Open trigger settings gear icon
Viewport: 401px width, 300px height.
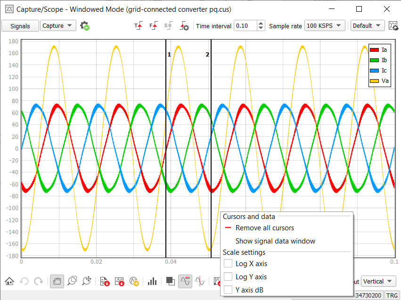pyautogui.click(x=184, y=26)
